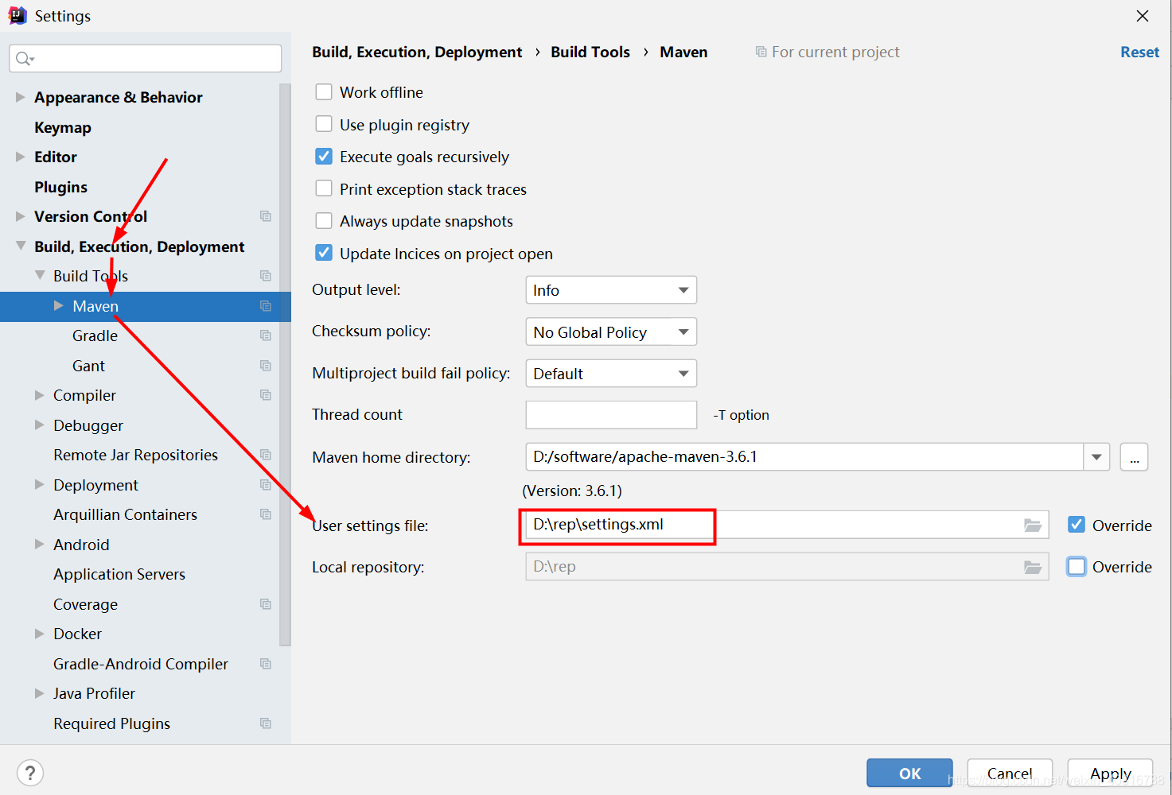Image resolution: width=1172 pixels, height=795 pixels.
Task: Click the settings search field
Action: tap(145, 58)
